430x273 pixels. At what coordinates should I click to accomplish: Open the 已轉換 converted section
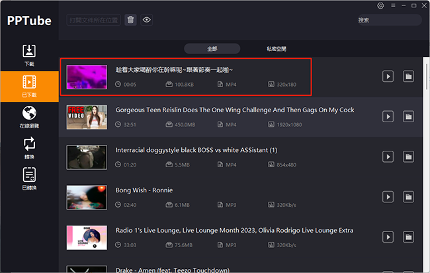[x=29, y=179]
